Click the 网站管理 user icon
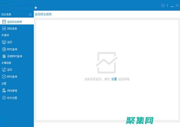 coord(4,90)
